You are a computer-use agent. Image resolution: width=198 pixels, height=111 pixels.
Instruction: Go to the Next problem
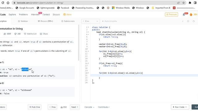[x=75, y=107]
